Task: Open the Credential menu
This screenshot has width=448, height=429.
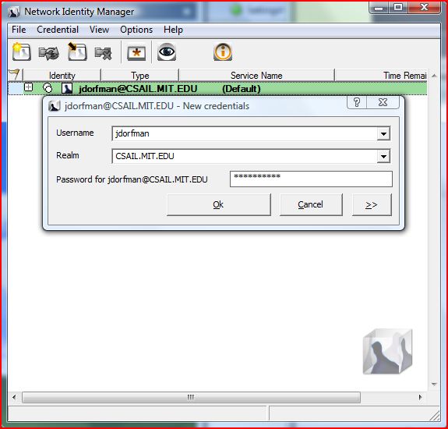Action: point(58,30)
